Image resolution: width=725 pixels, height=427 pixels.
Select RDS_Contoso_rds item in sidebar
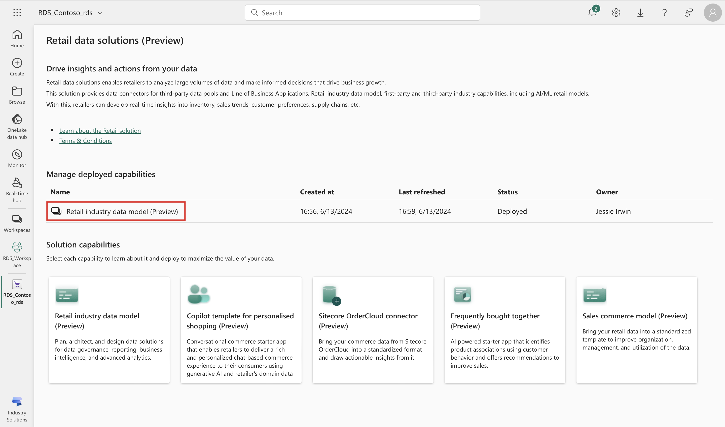(17, 292)
